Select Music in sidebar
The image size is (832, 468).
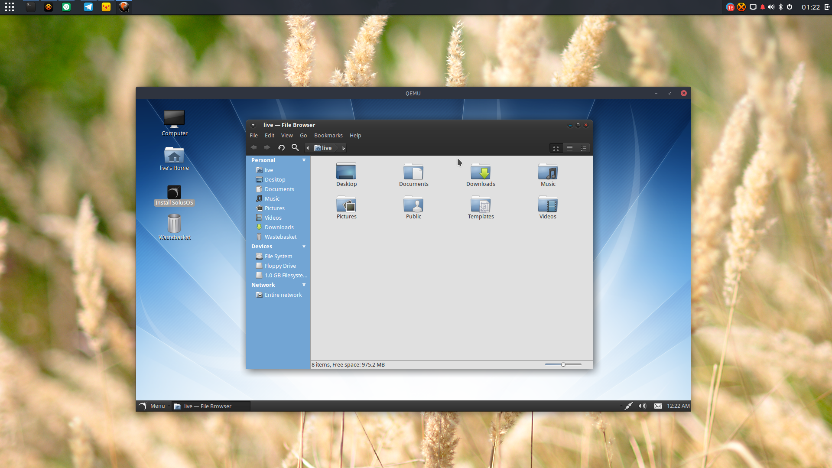coord(278,199)
